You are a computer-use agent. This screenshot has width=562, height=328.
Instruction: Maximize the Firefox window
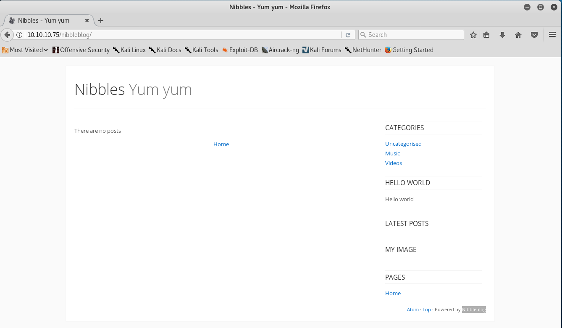(541, 7)
